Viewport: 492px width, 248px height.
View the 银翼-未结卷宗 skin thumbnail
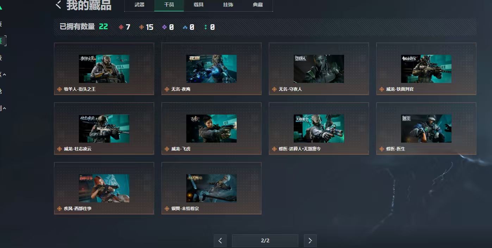211,188
